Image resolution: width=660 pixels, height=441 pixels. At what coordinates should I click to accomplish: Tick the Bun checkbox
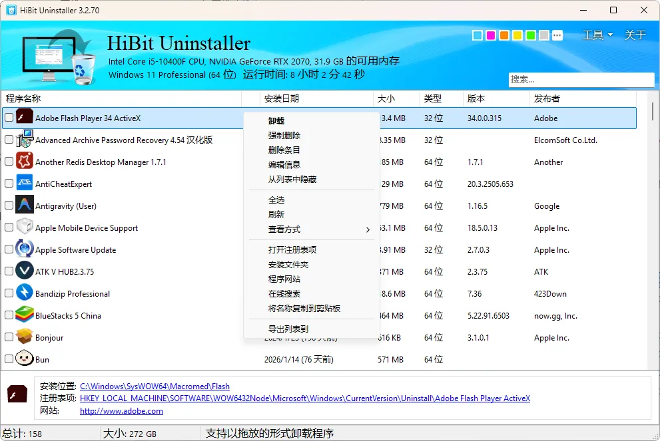(x=9, y=359)
